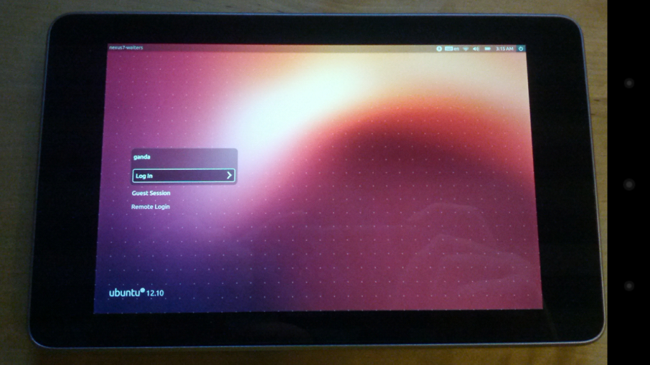The height and width of the screenshot is (365, 650).
Task: Check the battery status indicator
Action: coord(487,48)
